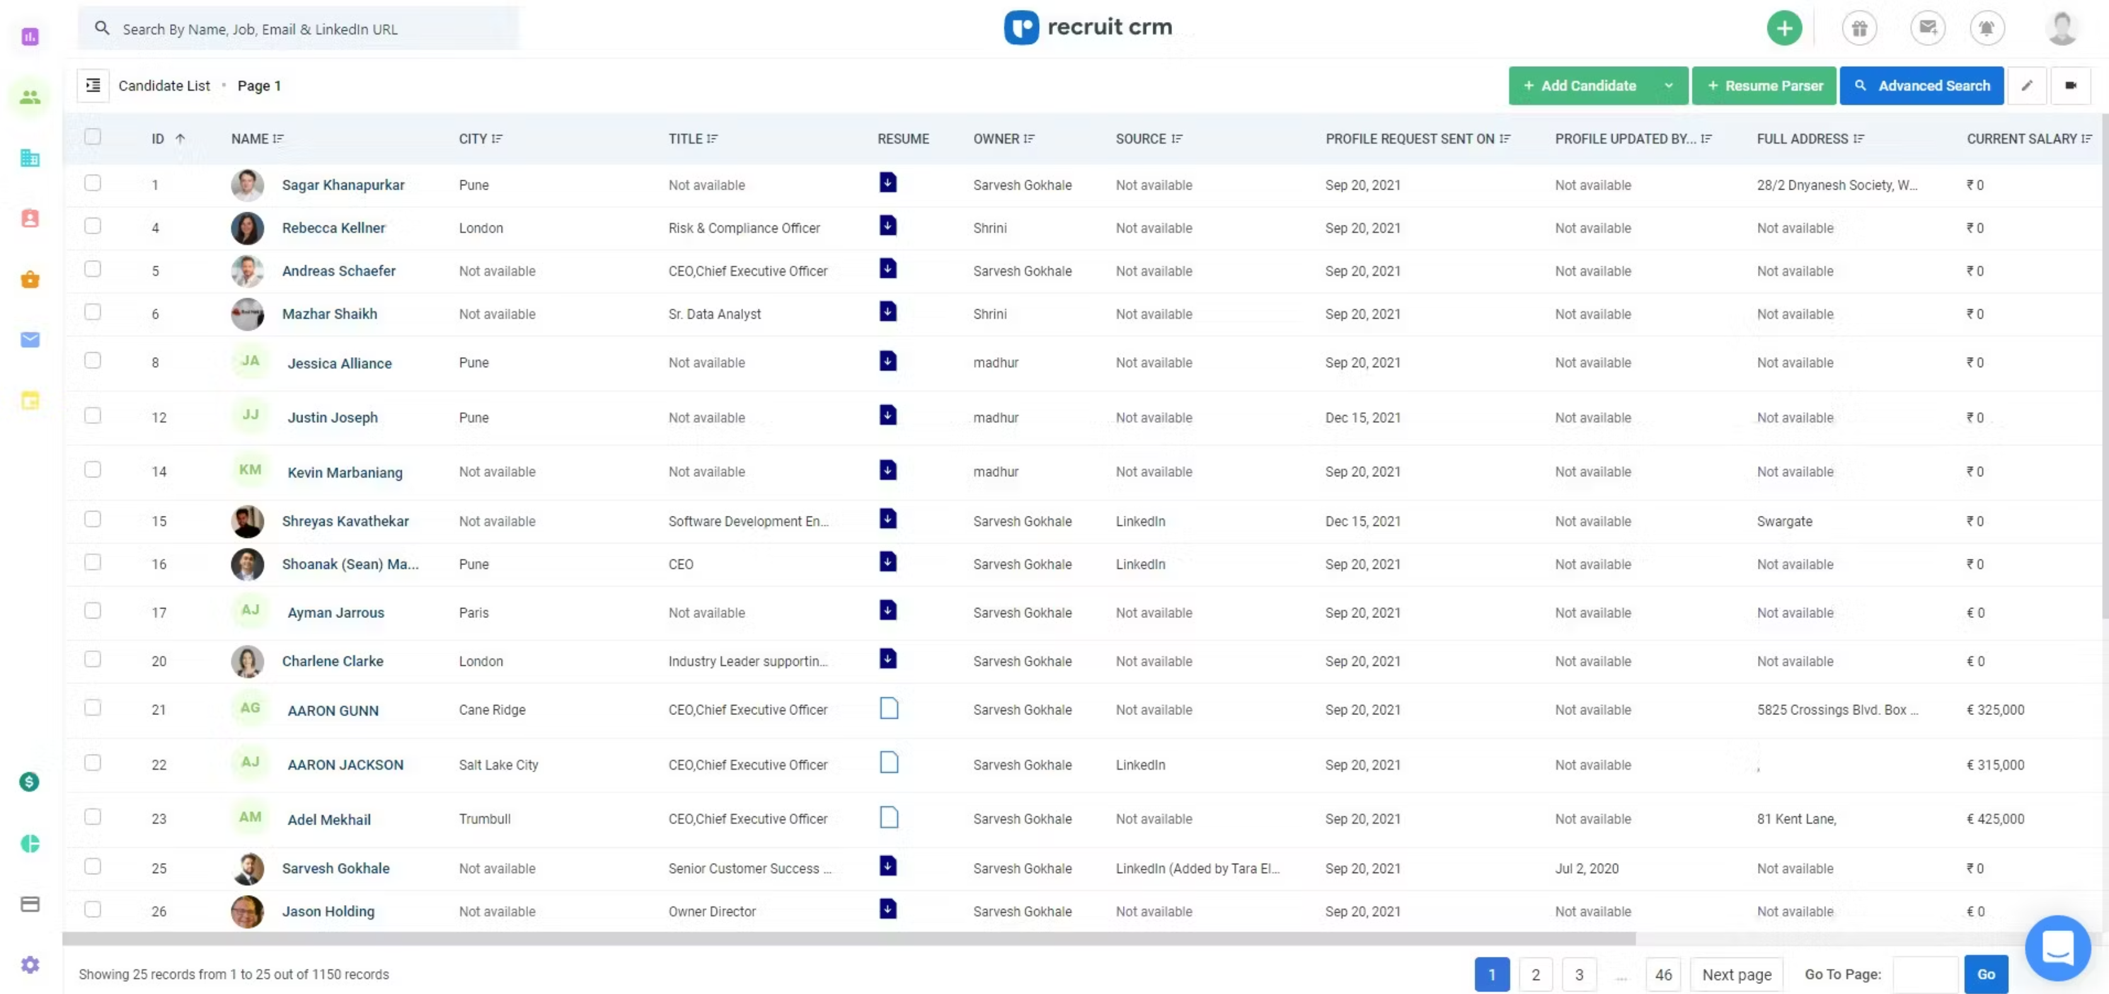Screen dimensions: 2109x994
Task: Expand the Add Candidate dropdown arrow
Action: tap(1669, 86)
